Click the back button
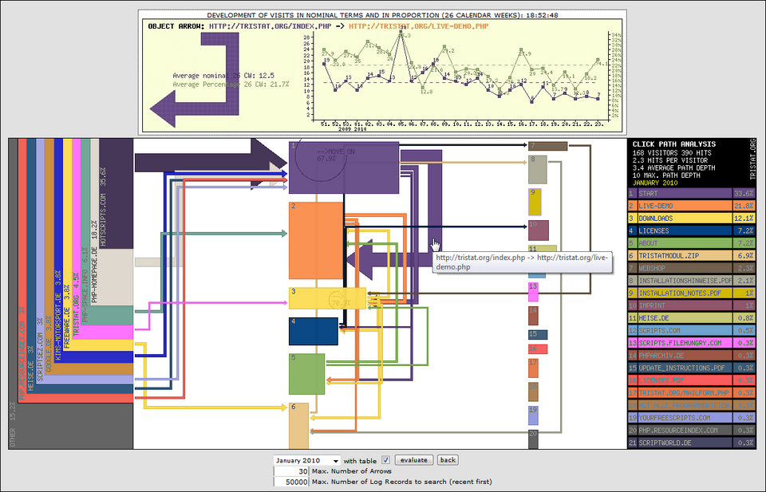766x492 pixels. [x=448, y=460]
